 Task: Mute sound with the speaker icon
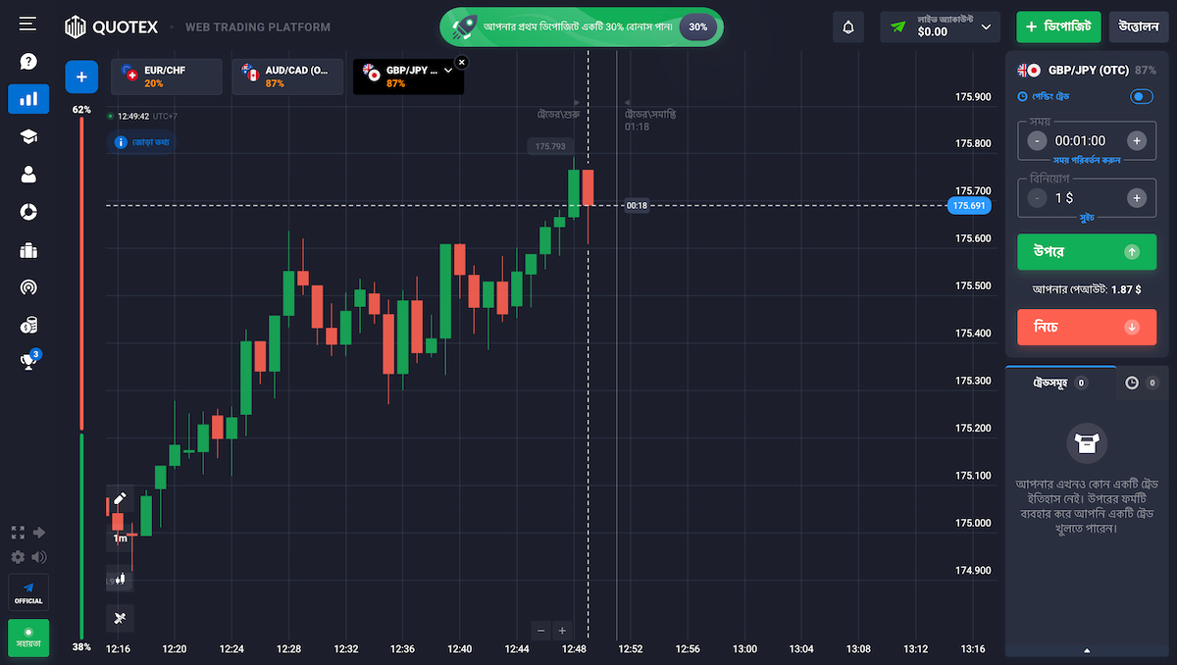(x=39, y=556)
